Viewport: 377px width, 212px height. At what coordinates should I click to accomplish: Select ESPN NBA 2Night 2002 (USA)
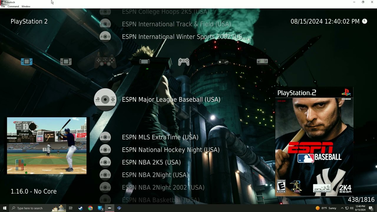163,187
